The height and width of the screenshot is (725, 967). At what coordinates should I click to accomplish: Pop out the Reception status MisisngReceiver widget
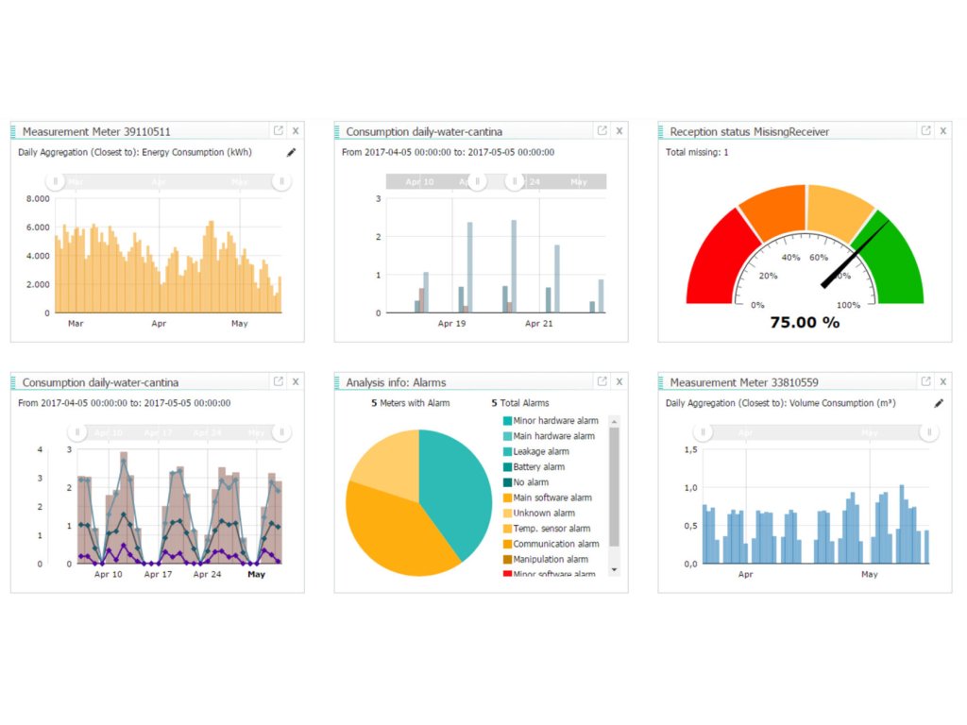coord(925,130)
